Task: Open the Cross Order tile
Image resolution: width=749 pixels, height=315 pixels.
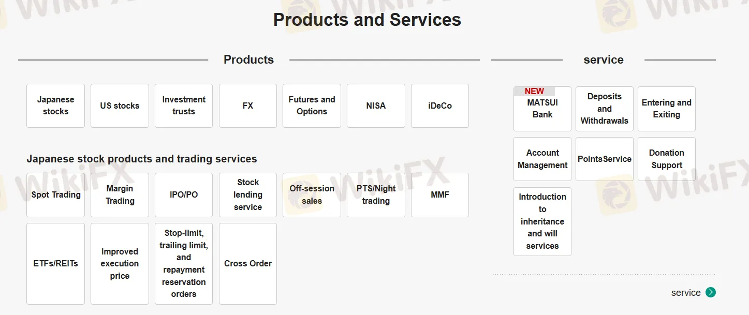Action: [x=248, y=264]
